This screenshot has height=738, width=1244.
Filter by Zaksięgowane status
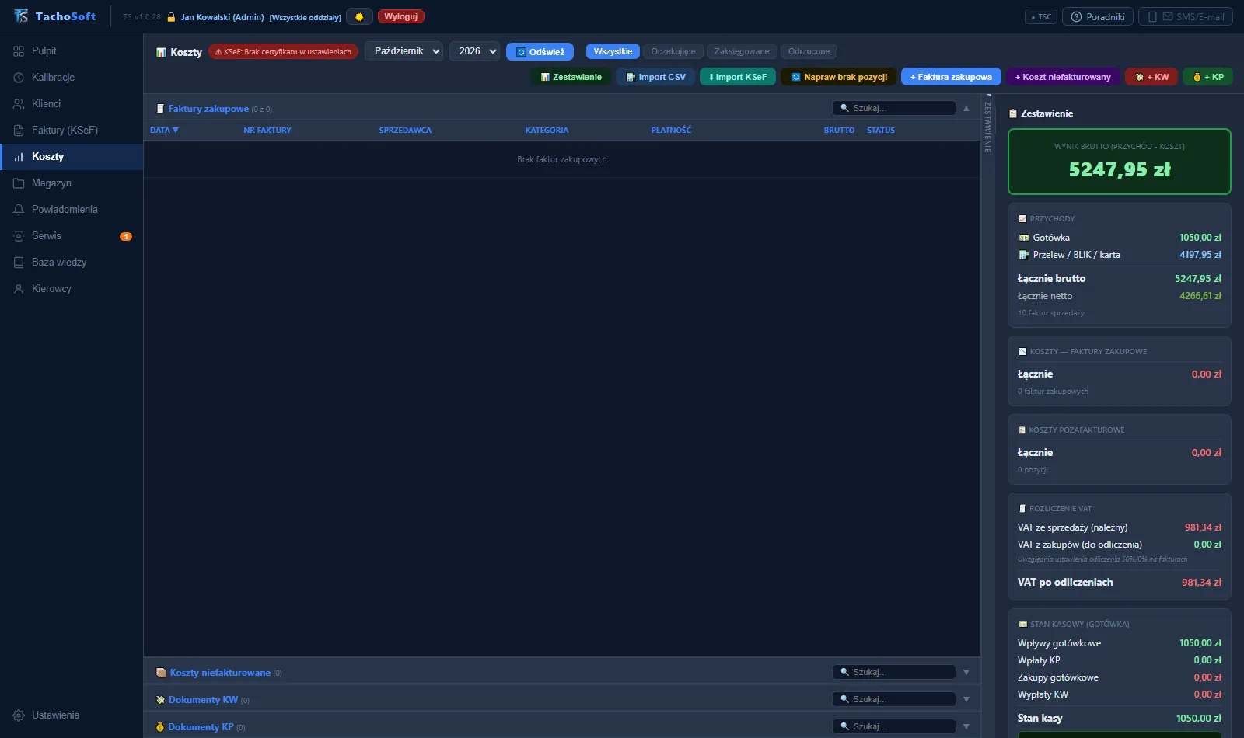[742, 51]
